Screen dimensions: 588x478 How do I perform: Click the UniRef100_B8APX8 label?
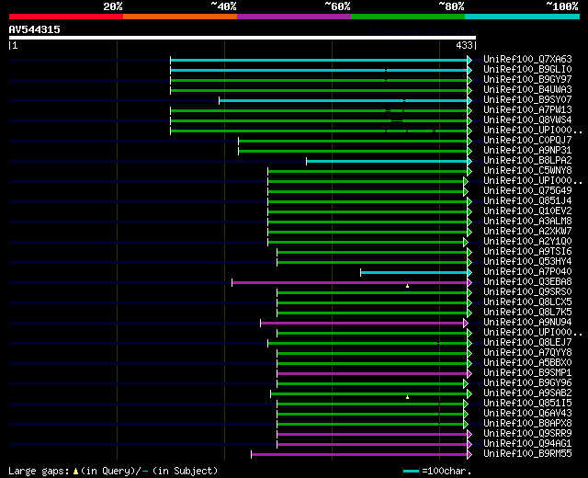pyautogui.click(x=527, y=424)
